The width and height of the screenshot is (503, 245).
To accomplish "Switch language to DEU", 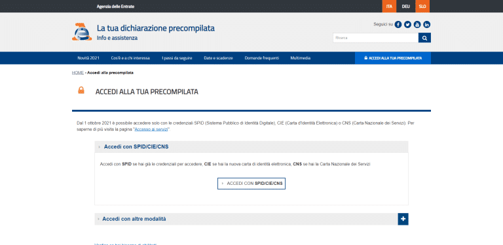I will (406, 7).
